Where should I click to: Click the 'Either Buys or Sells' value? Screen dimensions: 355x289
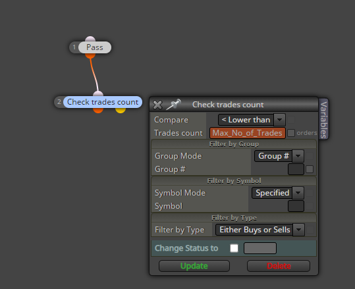(254, 230)
